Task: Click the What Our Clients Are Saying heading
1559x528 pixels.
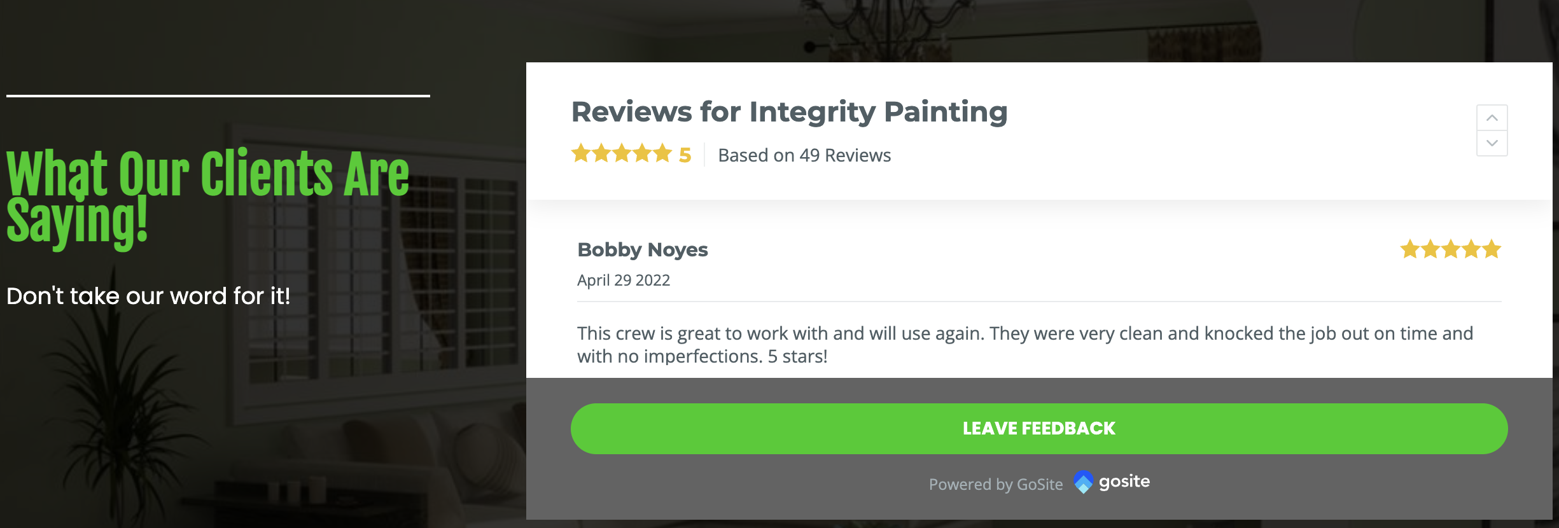Action: pyautogui.click(x=207, y=195)
